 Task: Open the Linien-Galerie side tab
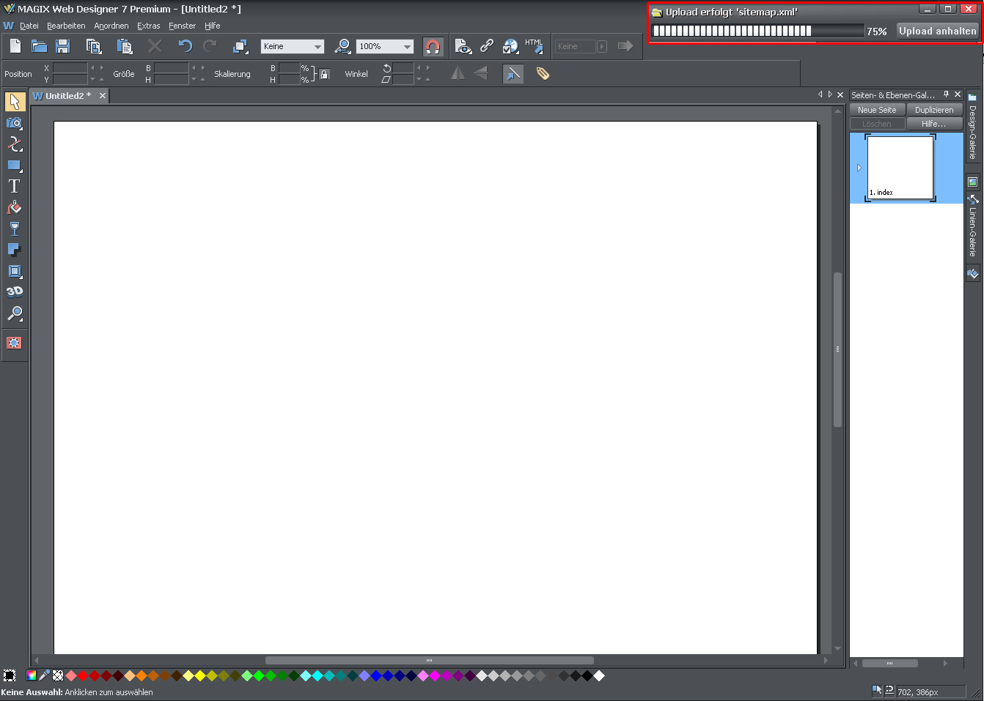[x=972, y=227]
